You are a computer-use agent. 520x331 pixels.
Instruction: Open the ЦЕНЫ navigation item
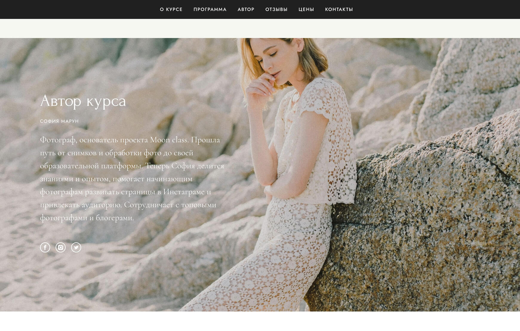tap(306, 10)
